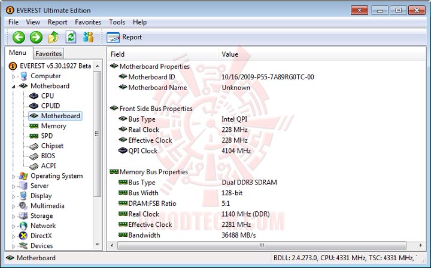Open the Favorites menu
Viewport: 431px width, 268px height.
[x=88, y=22]
